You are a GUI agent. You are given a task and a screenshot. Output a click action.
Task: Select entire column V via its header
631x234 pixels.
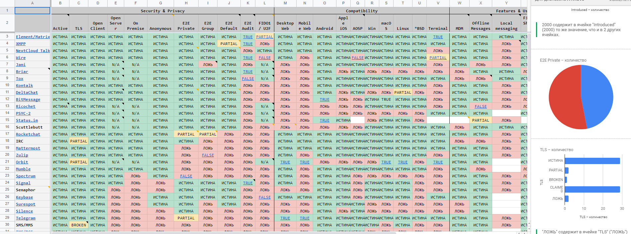point(438,3)
